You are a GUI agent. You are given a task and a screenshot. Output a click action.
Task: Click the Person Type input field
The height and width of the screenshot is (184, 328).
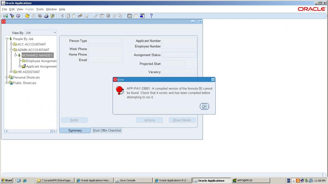[105, 41]
